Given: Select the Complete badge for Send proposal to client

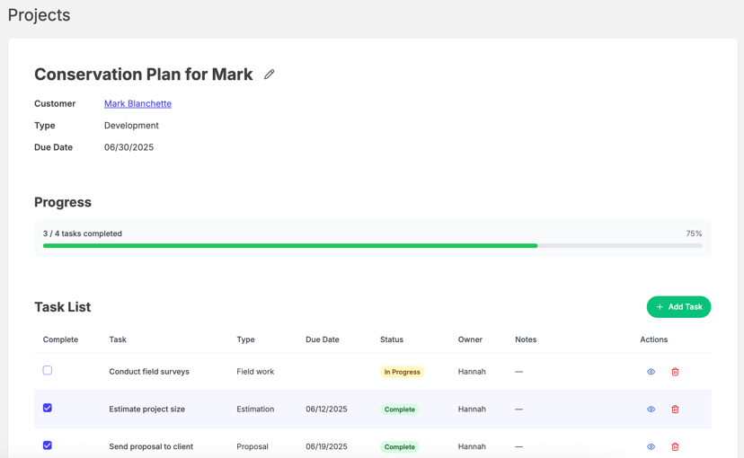Looking at the screenshot, I should pos(400,446).
